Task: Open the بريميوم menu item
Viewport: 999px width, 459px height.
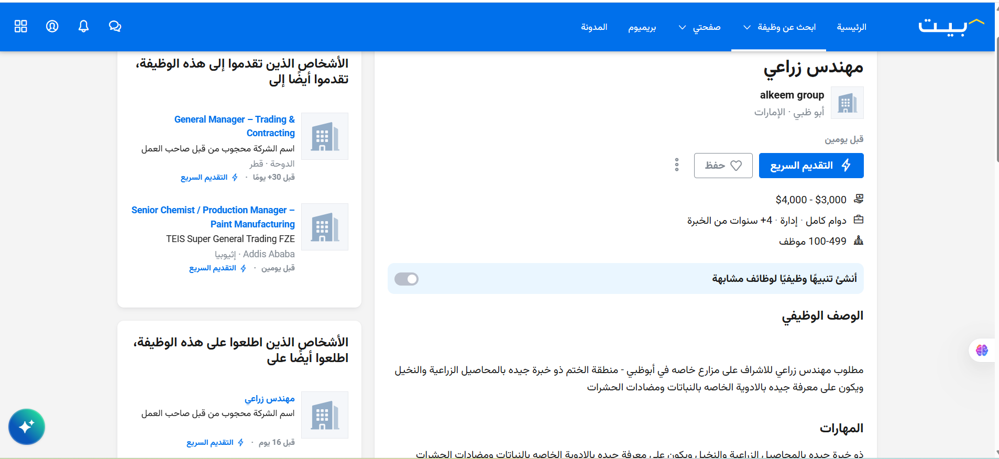Action: [642, 27]
